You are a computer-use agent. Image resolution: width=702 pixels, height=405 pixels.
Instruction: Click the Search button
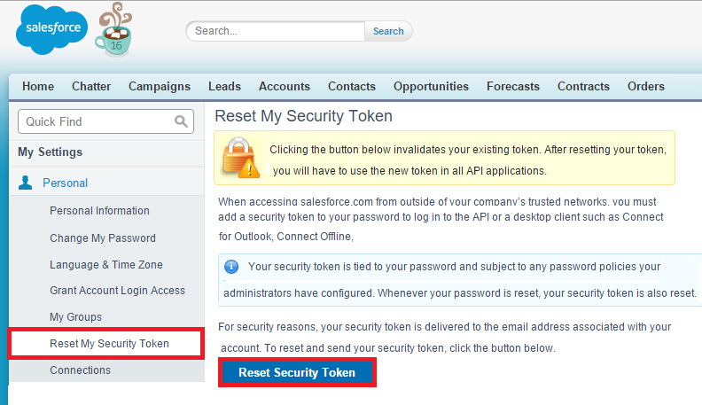tap(388, 31)
